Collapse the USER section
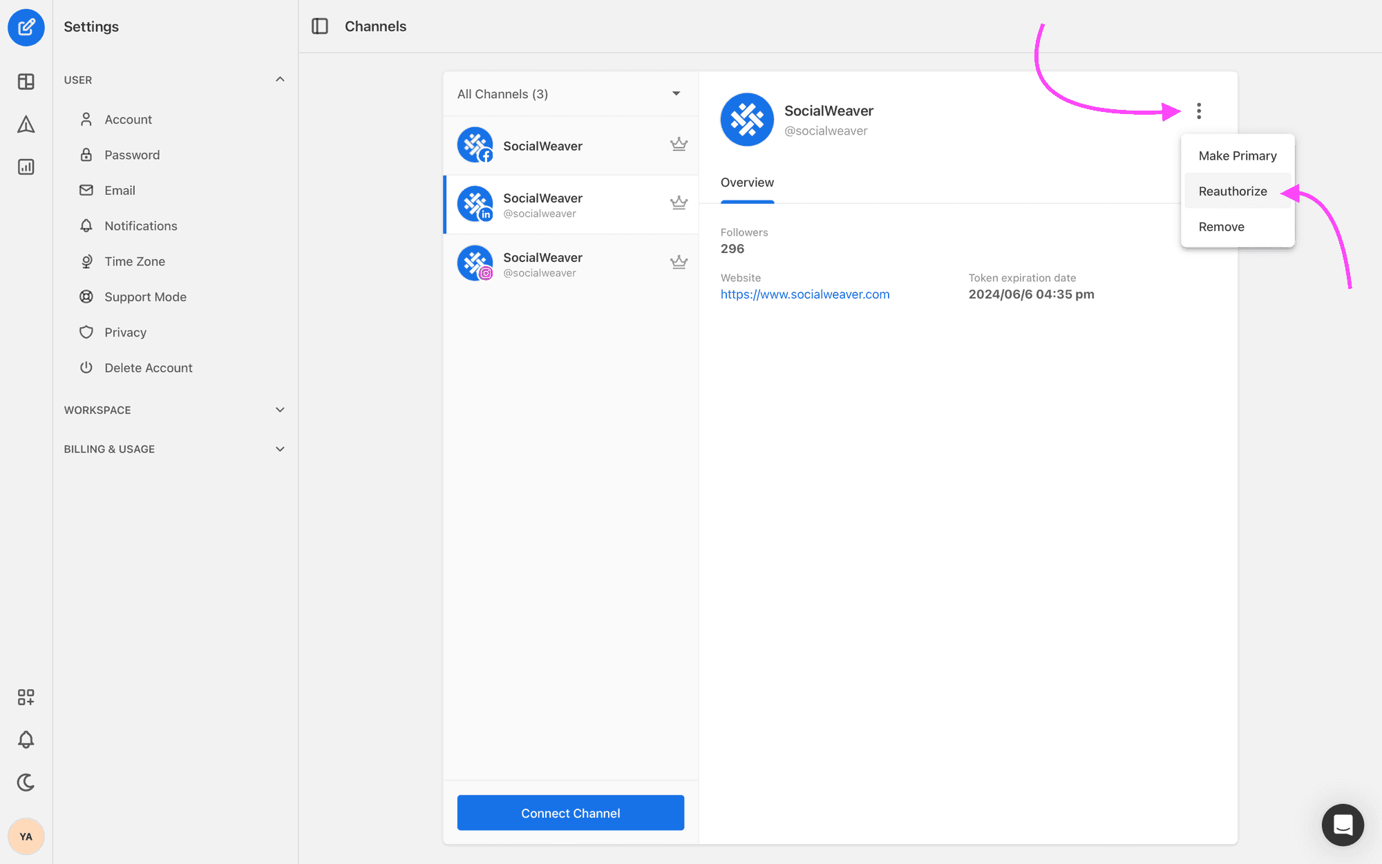Screen dimensions: 1382x864 [x=280, y=79]
